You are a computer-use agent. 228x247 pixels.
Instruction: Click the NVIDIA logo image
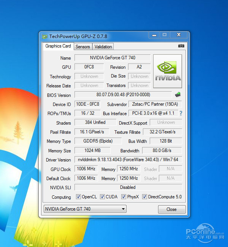click(x=167, y=71)
